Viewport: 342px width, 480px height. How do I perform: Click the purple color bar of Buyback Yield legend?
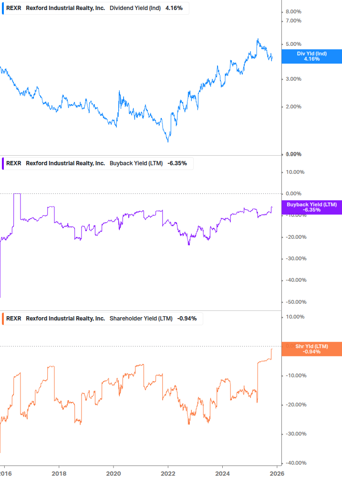[3, 163]
